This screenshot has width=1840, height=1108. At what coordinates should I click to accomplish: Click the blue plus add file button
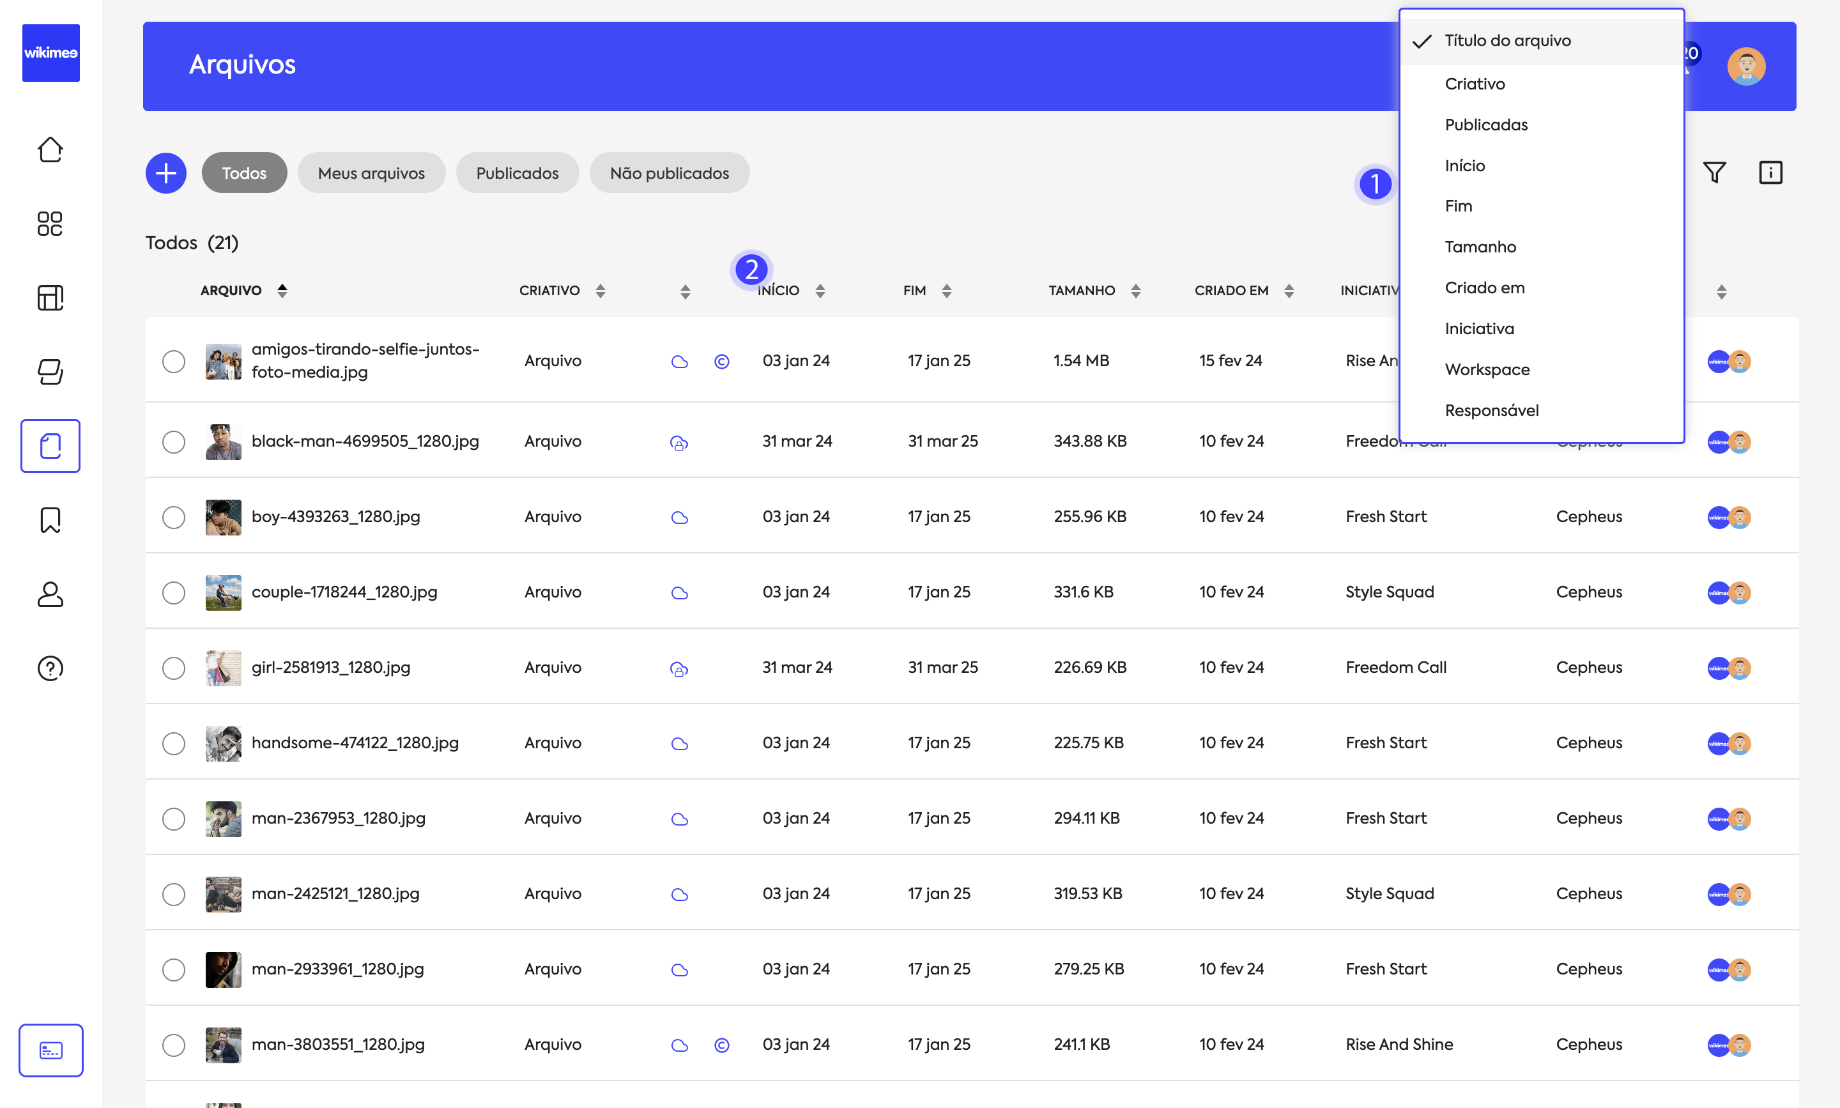(165, 173)
